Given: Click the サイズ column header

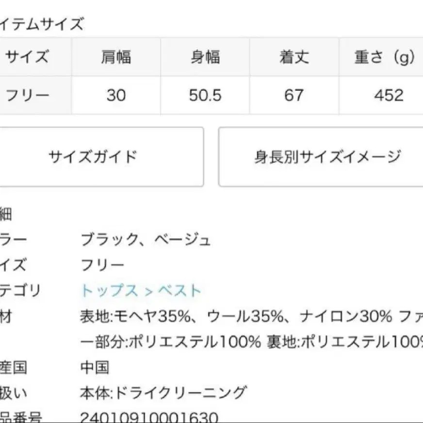Looking at the screenshot, I should (x=27, y=57).
